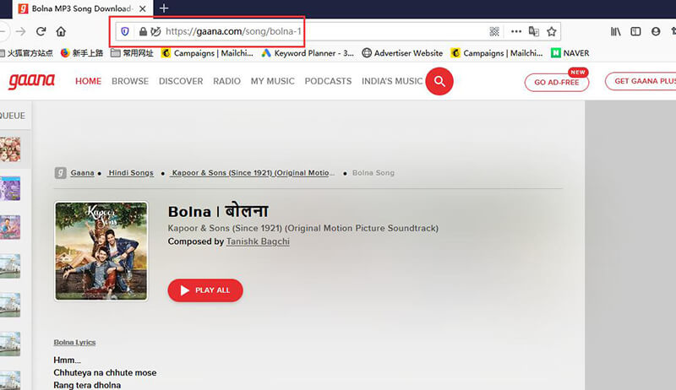Open composer Tanishk Bagchi link
The width and height of the screenshot is (676, 390).
pyautogui.click(x=258, y=241)
